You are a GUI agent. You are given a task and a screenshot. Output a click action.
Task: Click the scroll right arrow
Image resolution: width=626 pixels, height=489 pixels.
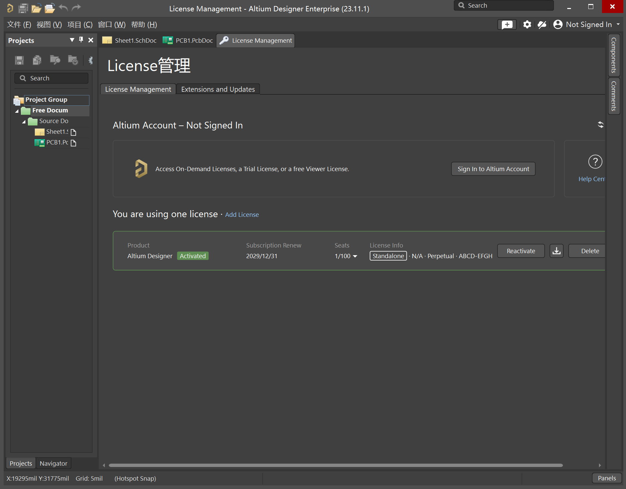coord(600,465)
